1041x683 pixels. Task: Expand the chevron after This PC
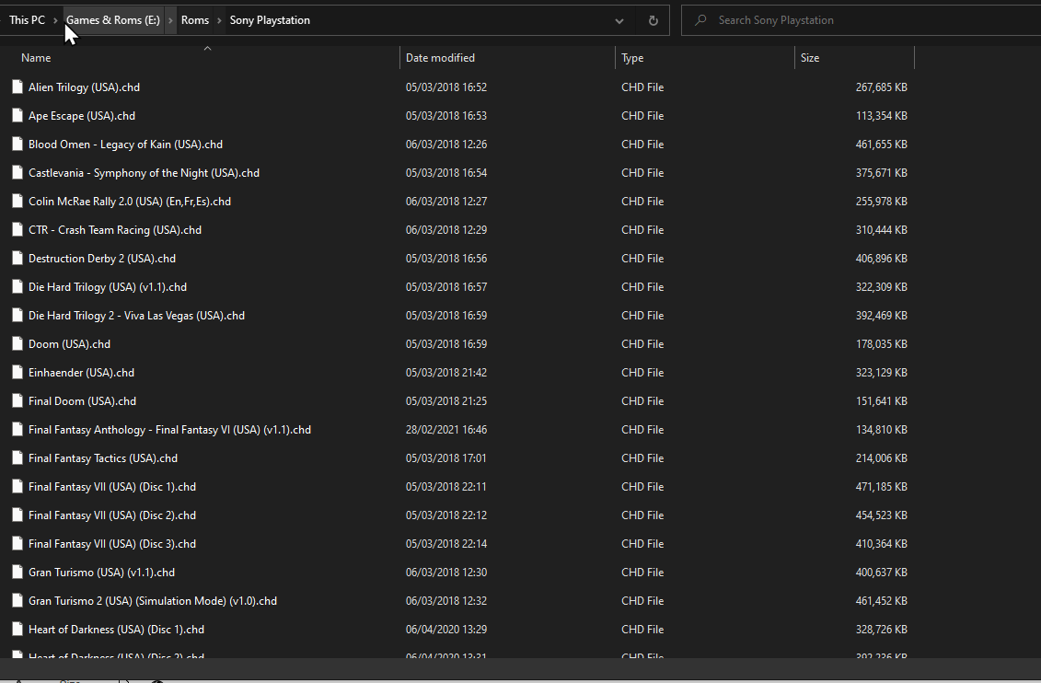coord(55,20)
